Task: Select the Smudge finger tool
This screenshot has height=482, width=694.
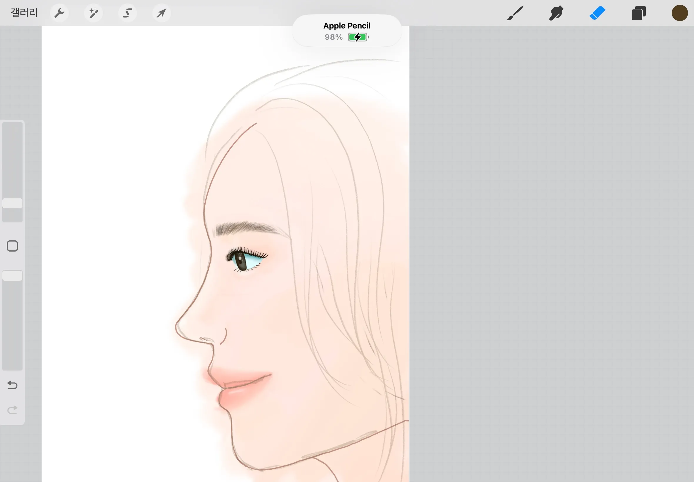Action: point(556,13)
